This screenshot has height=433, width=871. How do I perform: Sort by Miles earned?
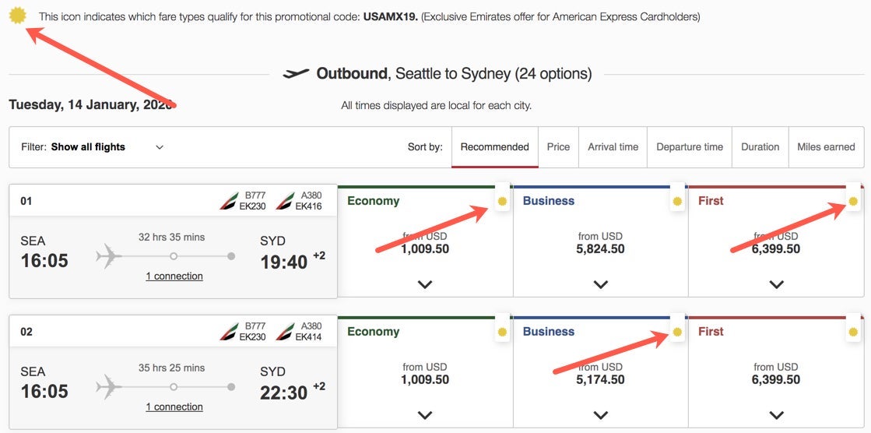[826, 147]
